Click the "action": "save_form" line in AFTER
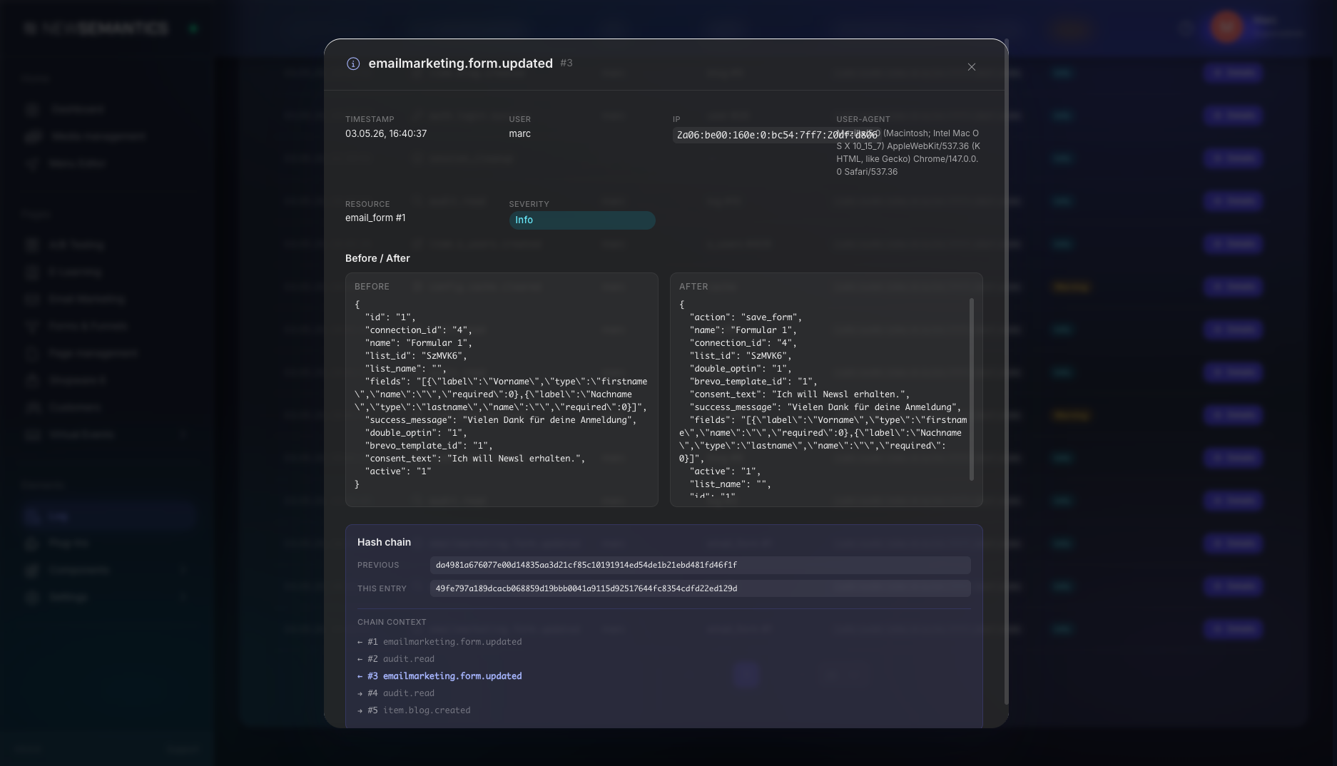 click(x=746, y=317)
